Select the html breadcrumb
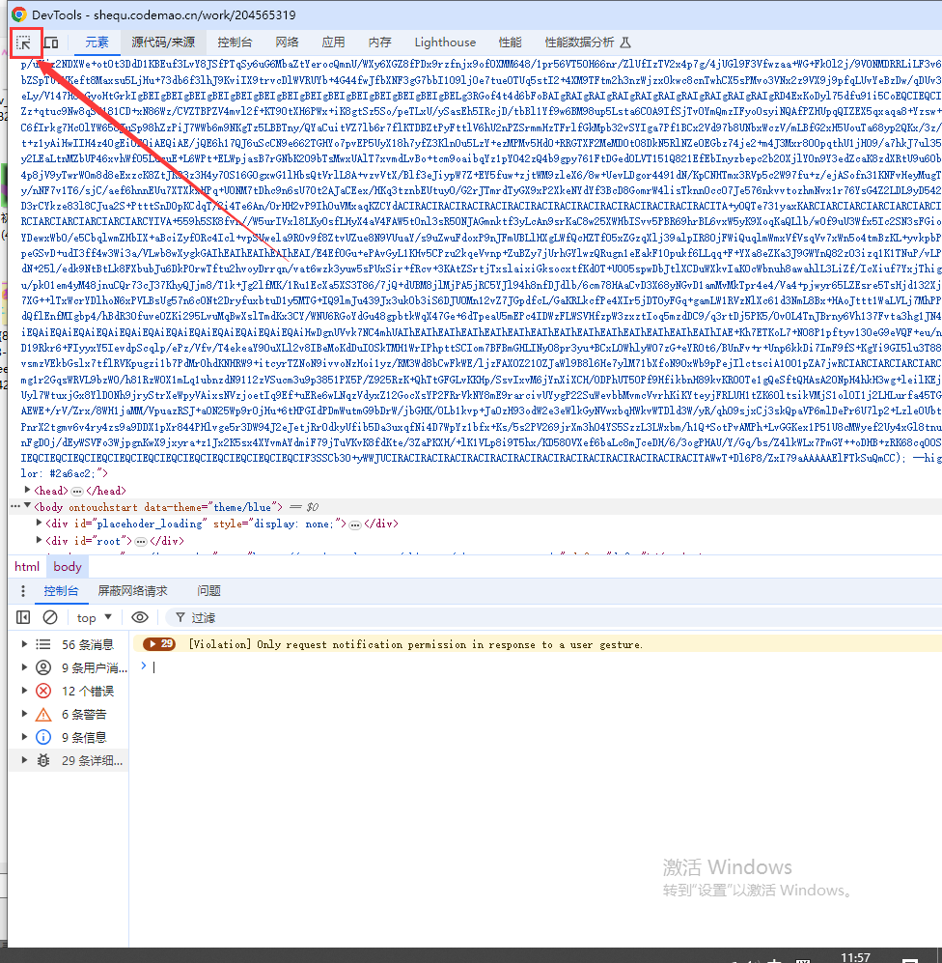The width and height of the screenshot is (942, 963). coord(27,567)
